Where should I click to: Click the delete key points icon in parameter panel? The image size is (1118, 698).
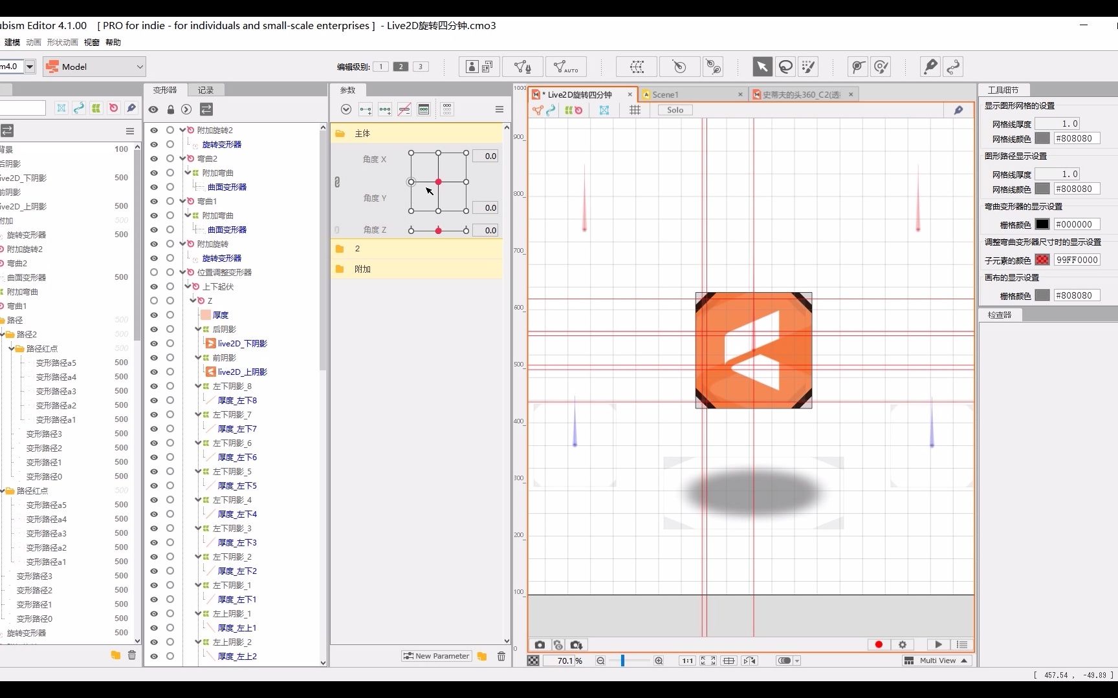click(x=404, y=110)
